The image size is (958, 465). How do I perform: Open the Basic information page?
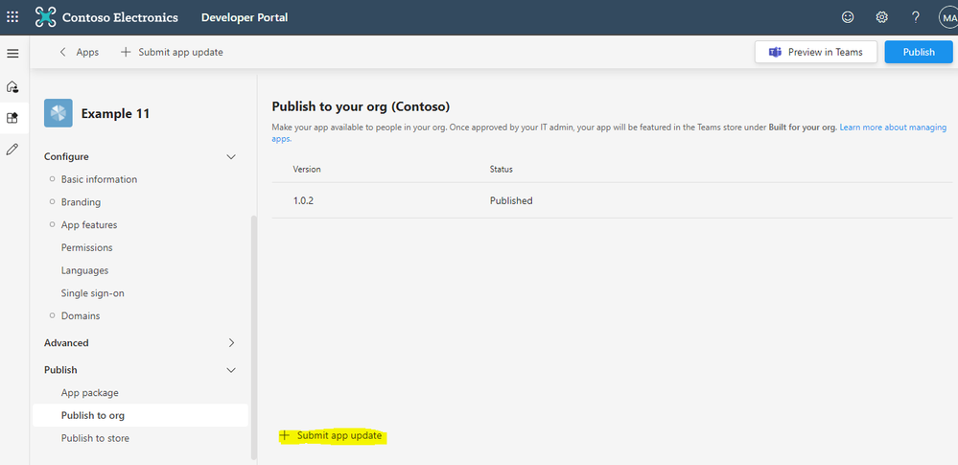tap(99, 179)
